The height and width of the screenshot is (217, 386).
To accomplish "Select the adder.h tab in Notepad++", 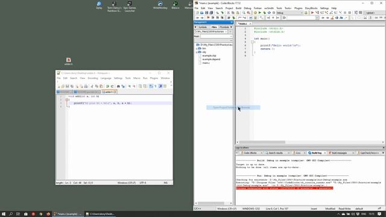I will click(109, 92).
